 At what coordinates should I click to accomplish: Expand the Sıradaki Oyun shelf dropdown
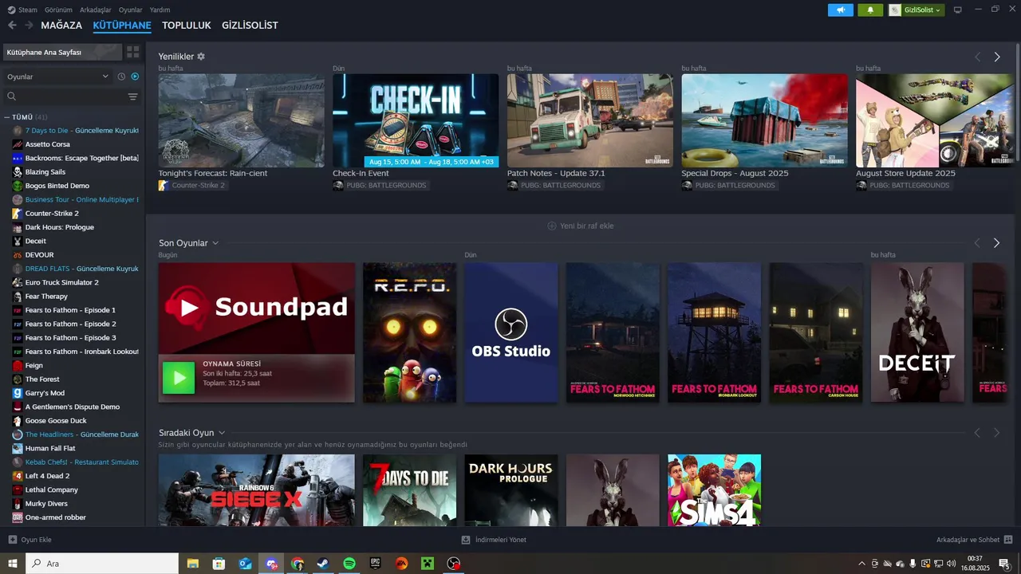(222, 433)
